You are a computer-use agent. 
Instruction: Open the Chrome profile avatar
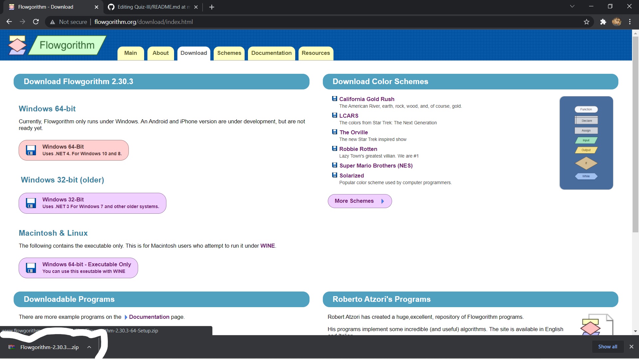(x=616, y=22)
